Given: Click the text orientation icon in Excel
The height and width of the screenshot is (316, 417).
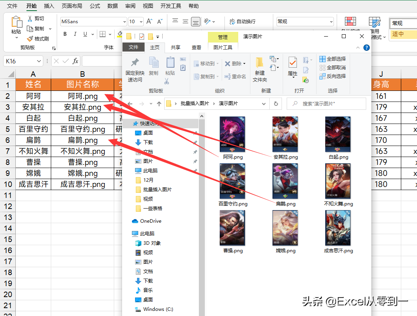Looking at the screenshot, I should point(207,21).
